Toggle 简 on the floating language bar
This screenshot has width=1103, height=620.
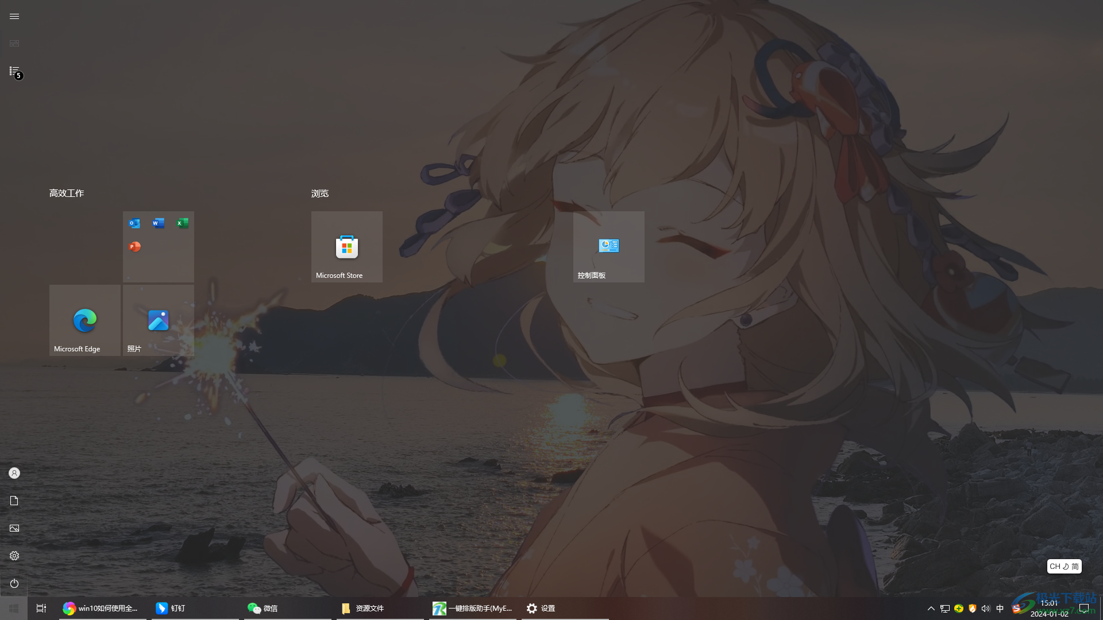click(1075, 567)
